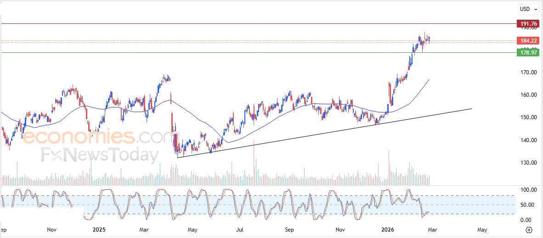Click the 2026 label on time axis
Viewport: 543px width, 238px height.
[388, 229]
